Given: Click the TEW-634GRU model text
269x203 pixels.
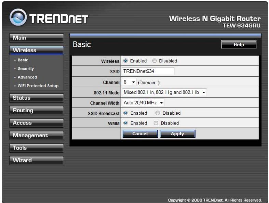Looking at the screenshot, I should (242, 26).
